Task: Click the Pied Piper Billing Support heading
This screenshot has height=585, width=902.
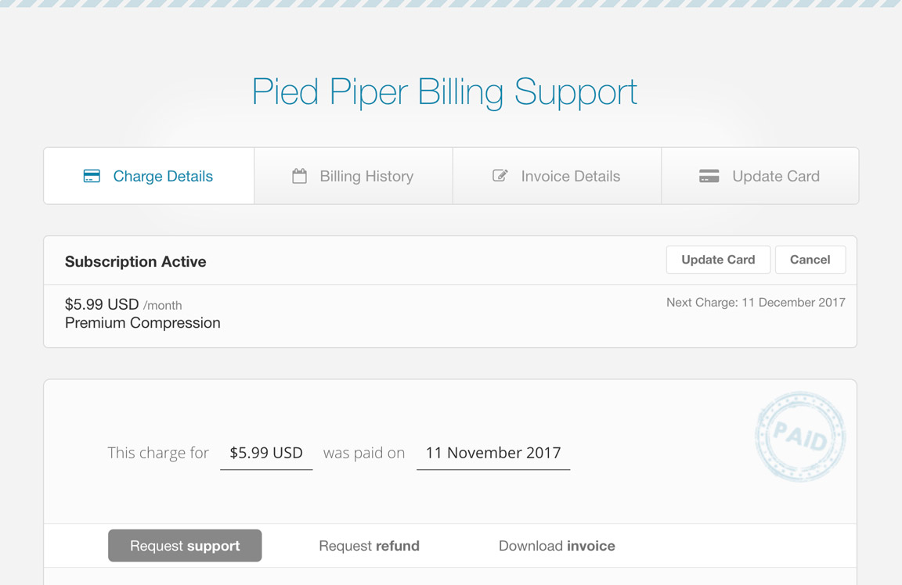Action: click(445, 92)
